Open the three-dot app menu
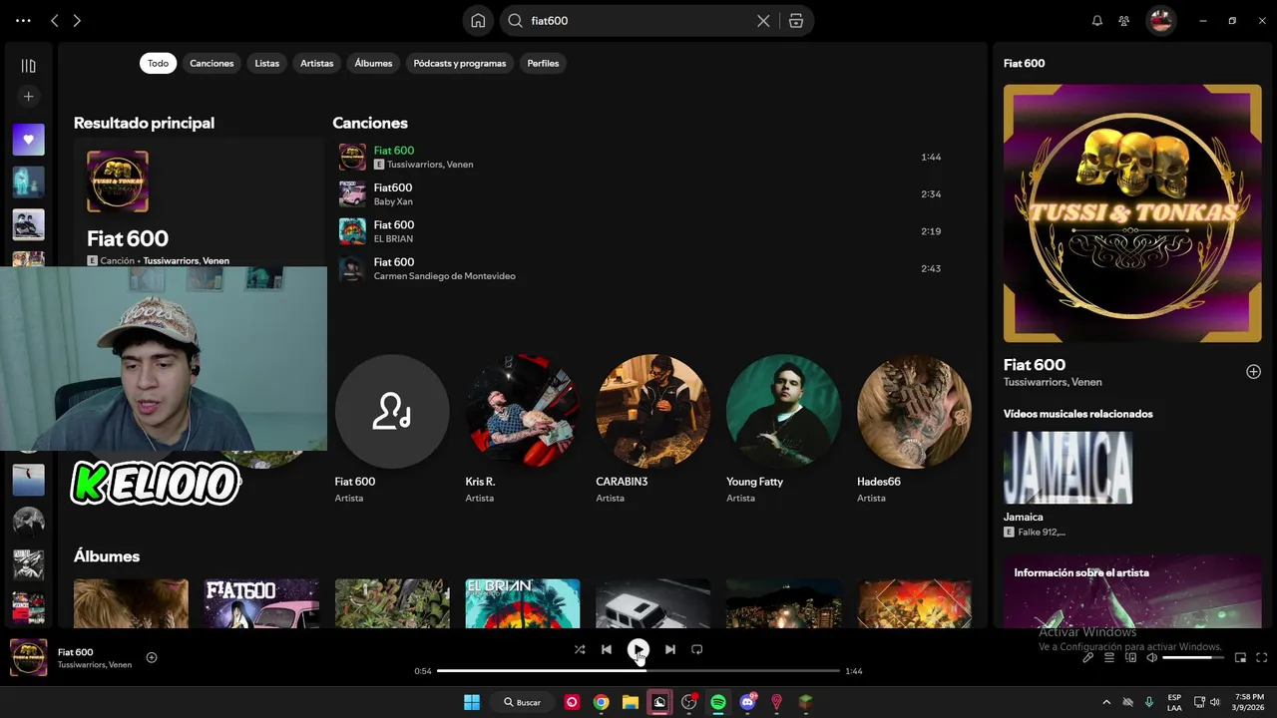This screenshot has width=1277, height=718. coord(23,20)
